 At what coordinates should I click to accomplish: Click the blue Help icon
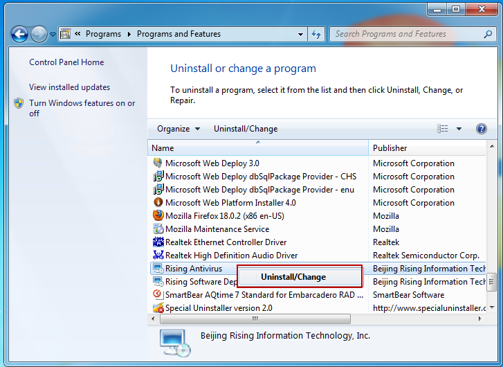pos(481,129)
